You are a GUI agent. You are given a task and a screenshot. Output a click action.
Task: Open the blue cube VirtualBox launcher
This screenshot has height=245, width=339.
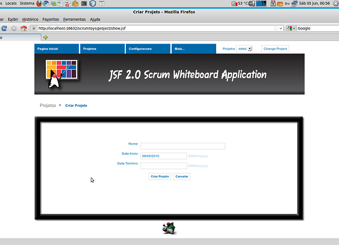click(92, 3)
